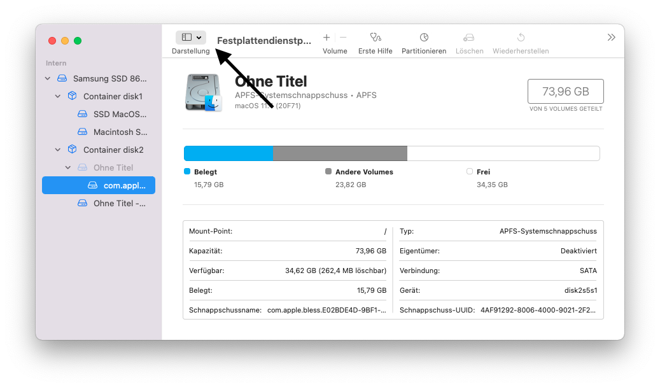
Task: Select the Container disk2 cube icon
Action: point(73,149)
